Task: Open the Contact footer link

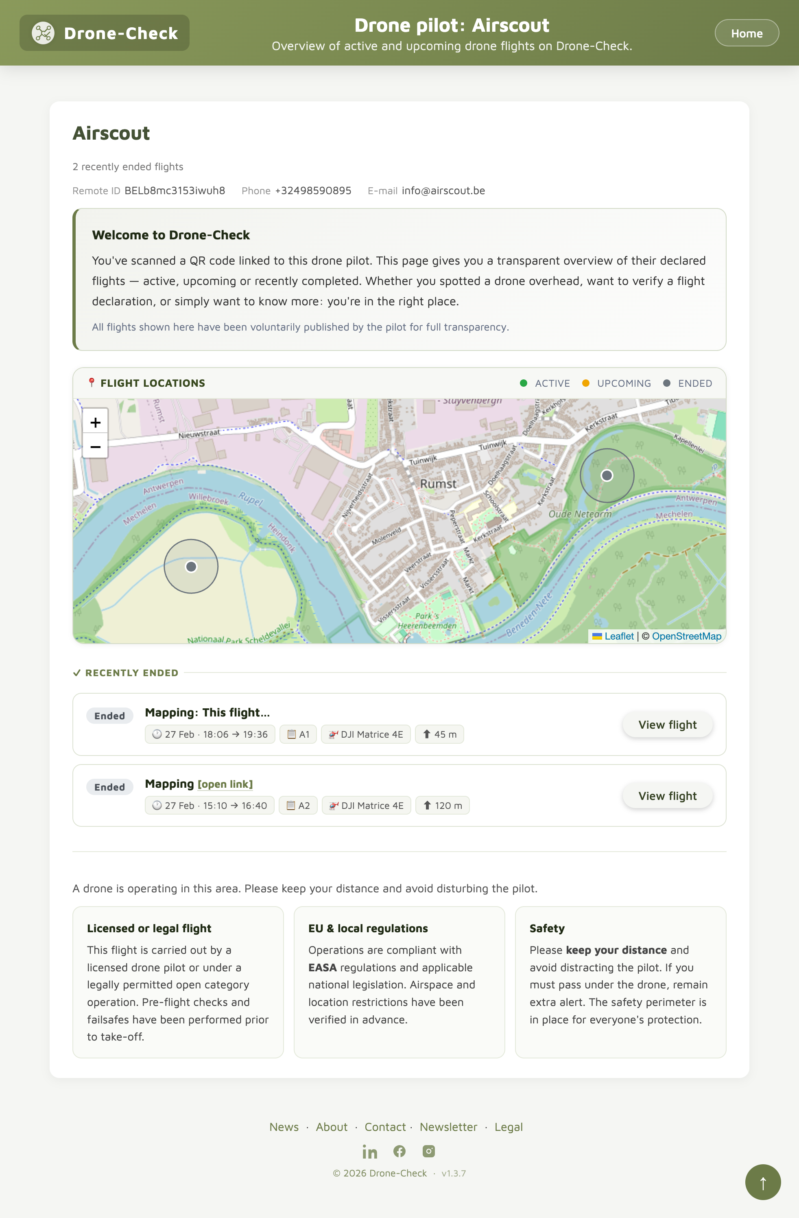Action: tap(385, 1127)
